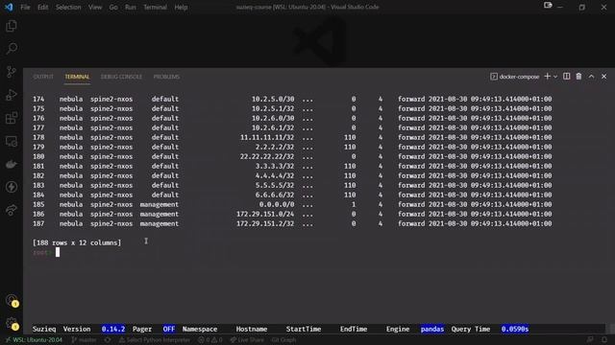Click the Suzieq Version 0.14.2 value
Screen dimensions: 615x345
click(113, 330)
